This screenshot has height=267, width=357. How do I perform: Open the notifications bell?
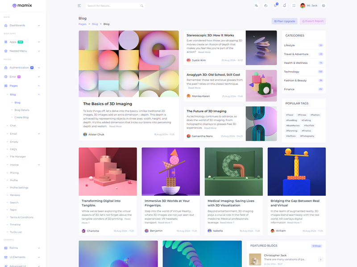285,6
